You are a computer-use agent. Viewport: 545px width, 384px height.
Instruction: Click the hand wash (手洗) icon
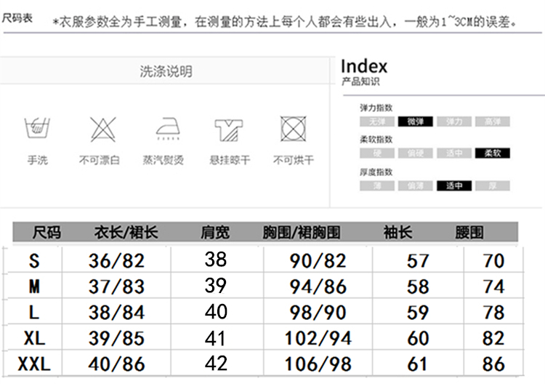click(x=37, y=129)
